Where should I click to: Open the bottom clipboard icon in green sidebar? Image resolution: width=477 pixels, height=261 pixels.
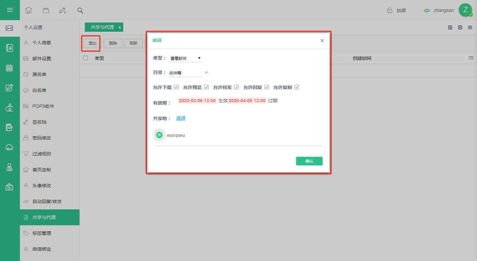tap(10, 187)
